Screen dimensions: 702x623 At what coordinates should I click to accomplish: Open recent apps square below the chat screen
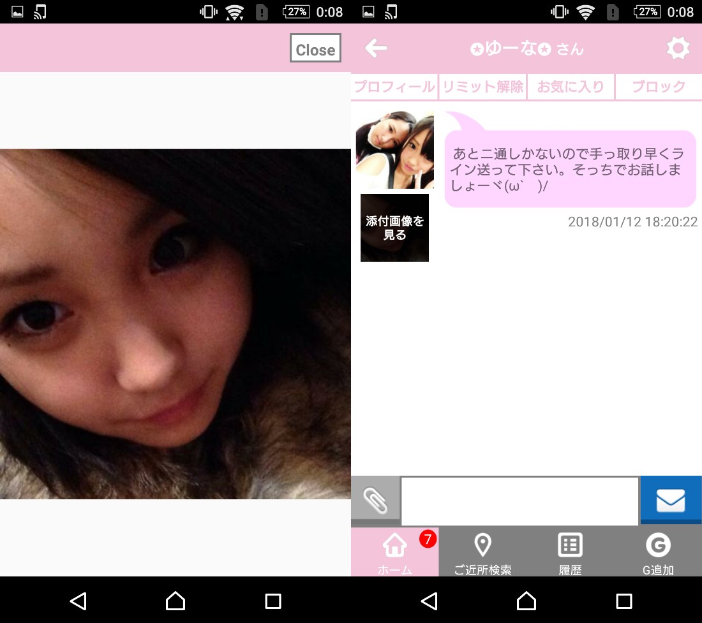coord(624,601)
